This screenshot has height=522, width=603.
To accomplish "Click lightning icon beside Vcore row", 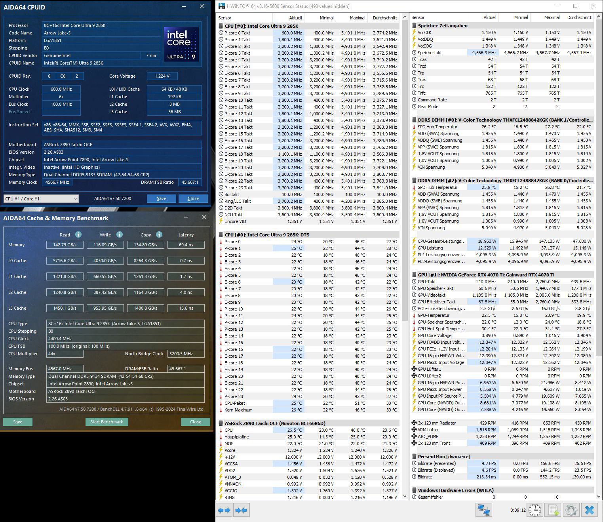I will (x=221, y=450).
